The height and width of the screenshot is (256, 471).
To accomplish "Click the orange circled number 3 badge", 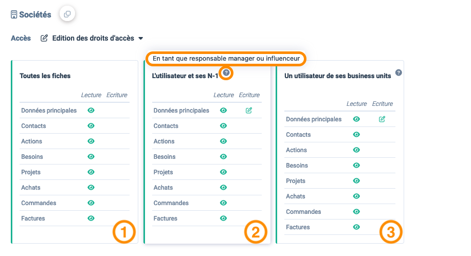I will coord(391,232).
